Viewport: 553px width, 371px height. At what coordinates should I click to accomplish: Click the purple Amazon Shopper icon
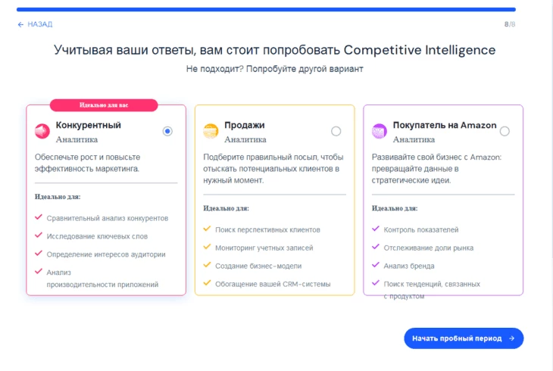[x=380, y=131]
